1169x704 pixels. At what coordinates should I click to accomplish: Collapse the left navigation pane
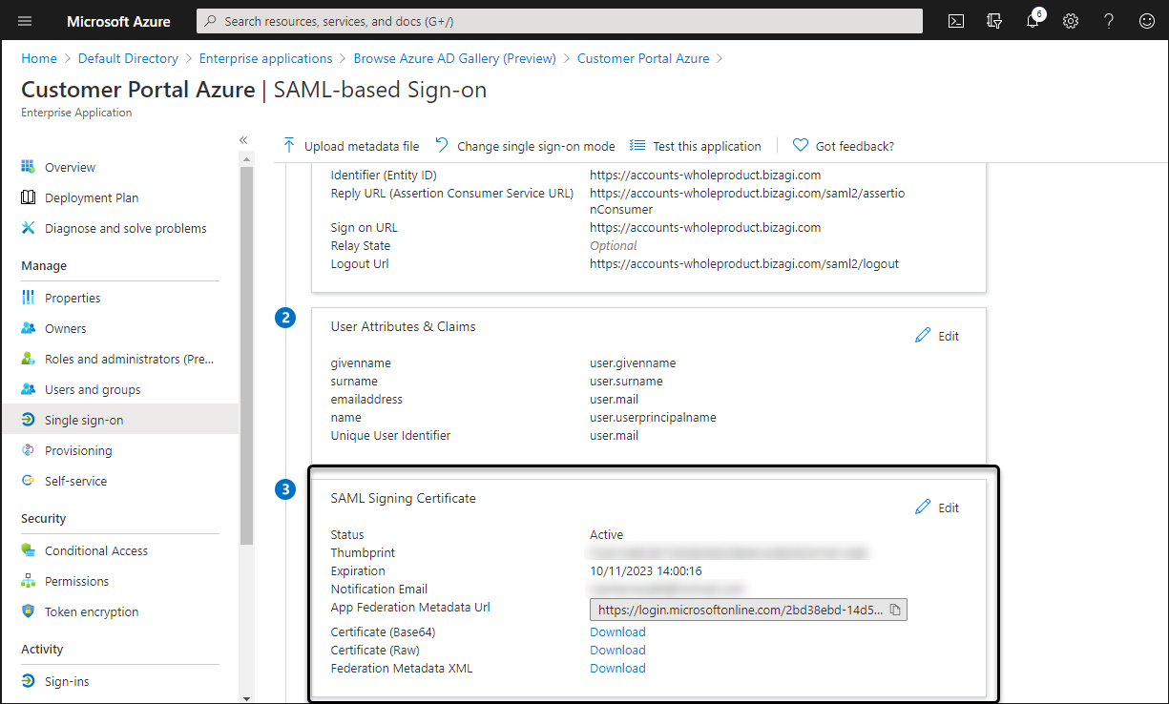(x=243, y=140)
